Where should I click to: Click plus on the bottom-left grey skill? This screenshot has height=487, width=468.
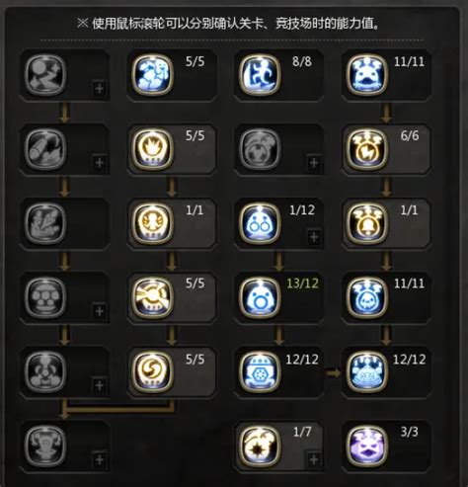pos(99,459)
